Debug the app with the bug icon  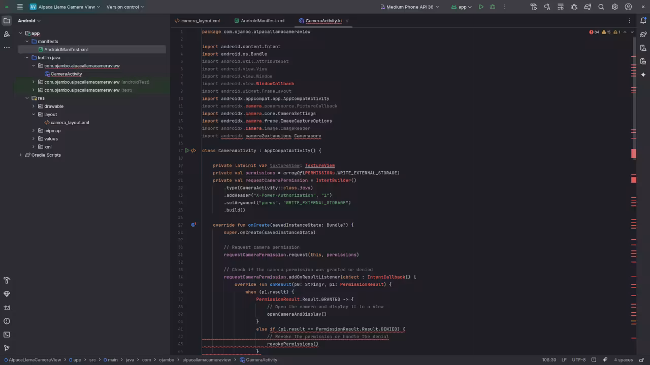pyautogui.click(x=493, y=7)
